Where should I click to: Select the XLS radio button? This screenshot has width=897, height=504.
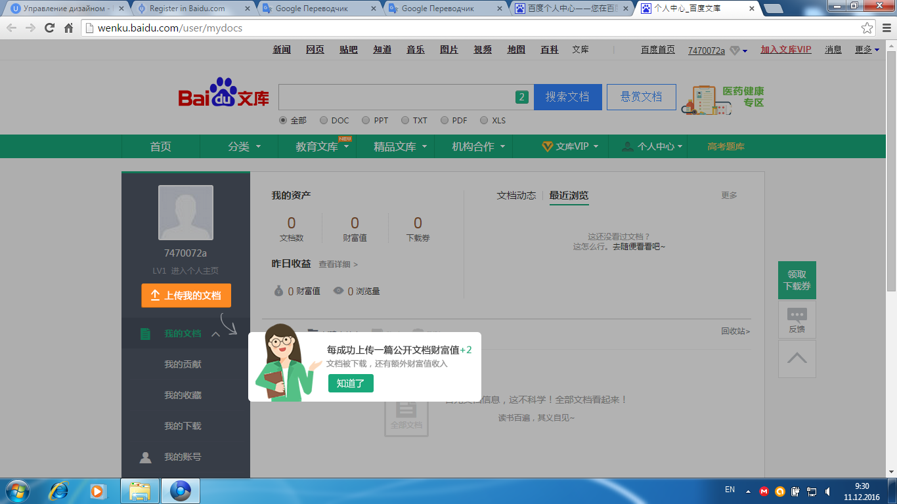[484, 120]
